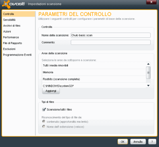Viewport: 159px width, 147px height.
Task: Click scan areas list scroll up arrow
Action: 148,64
